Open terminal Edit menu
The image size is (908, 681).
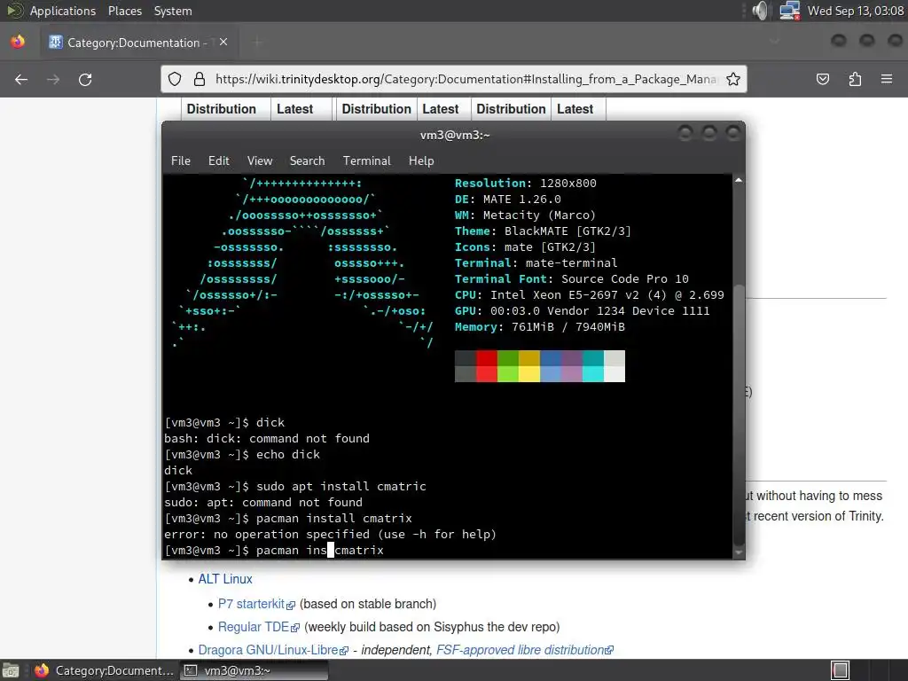tap(218, 161)
